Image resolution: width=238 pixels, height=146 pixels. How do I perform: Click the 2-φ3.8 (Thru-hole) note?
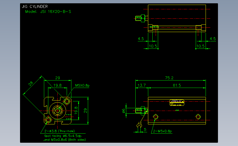[x=60, y=131]
